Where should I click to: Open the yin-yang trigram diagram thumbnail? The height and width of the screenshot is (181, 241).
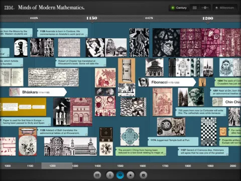[106, 149]
